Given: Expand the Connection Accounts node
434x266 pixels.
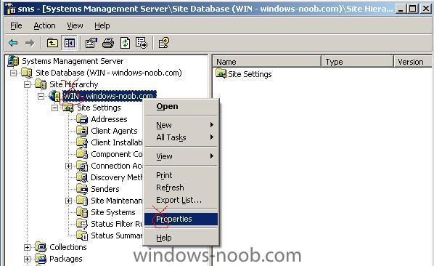Looking at the screenshot, I should click(68, 166).
